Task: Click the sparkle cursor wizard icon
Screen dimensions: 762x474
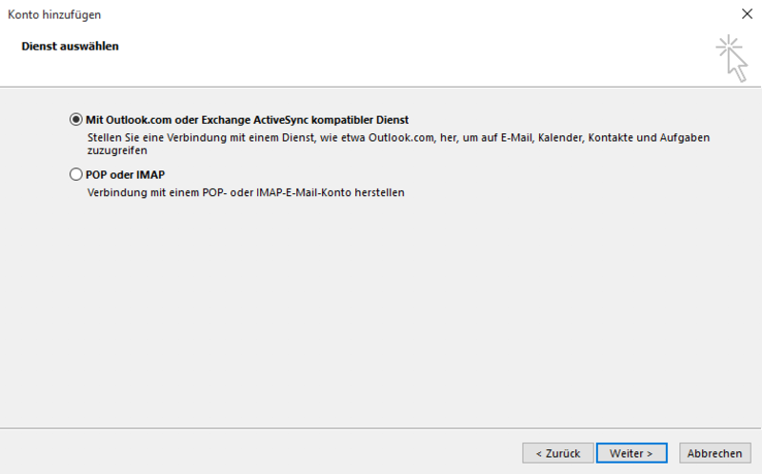Action: tap(732, 58)
